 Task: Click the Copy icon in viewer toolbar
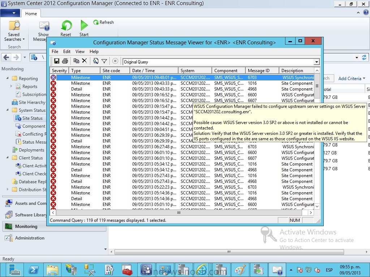76,61
